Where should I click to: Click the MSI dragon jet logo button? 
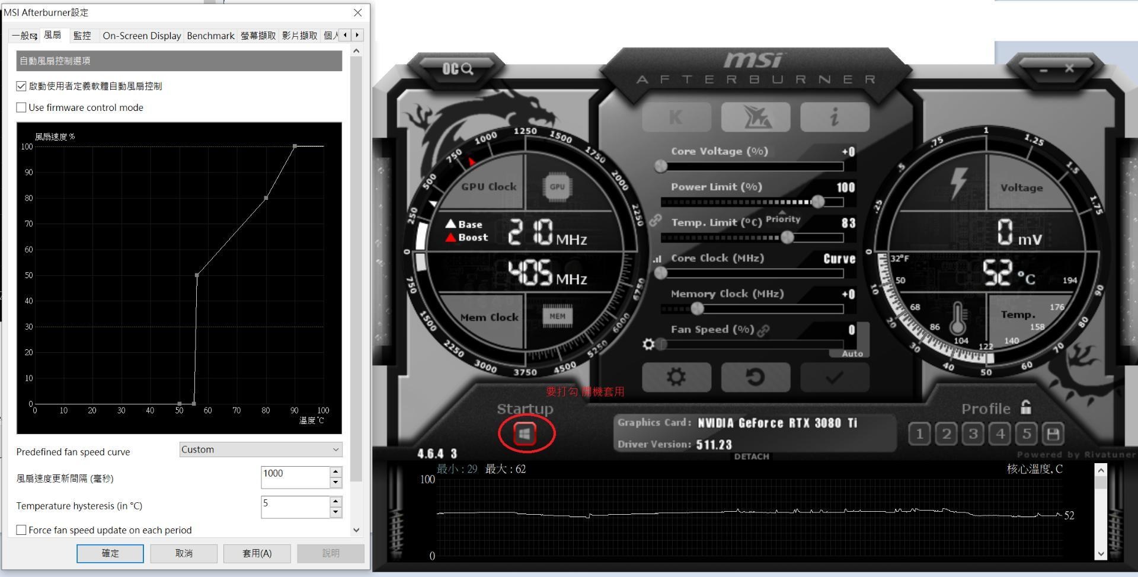tap(756, 117)
